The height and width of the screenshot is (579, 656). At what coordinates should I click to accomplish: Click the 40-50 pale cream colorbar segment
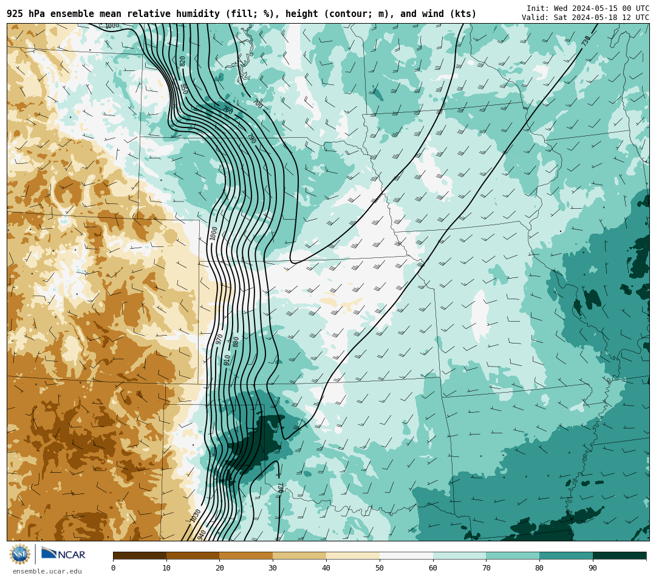point(353,555)
